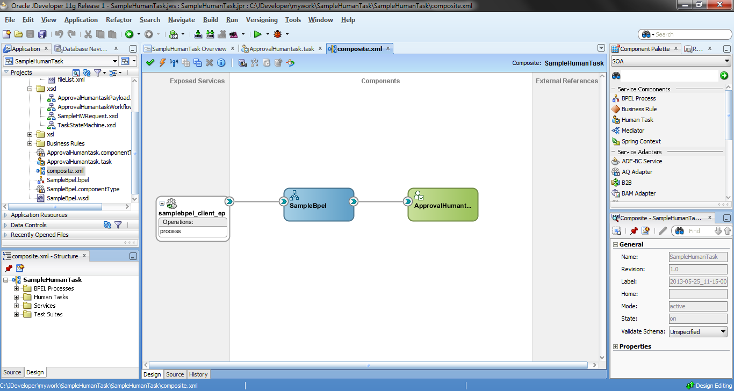
Task: Start debugging using the Debug bug icon
Action: [x=278, y=34]
